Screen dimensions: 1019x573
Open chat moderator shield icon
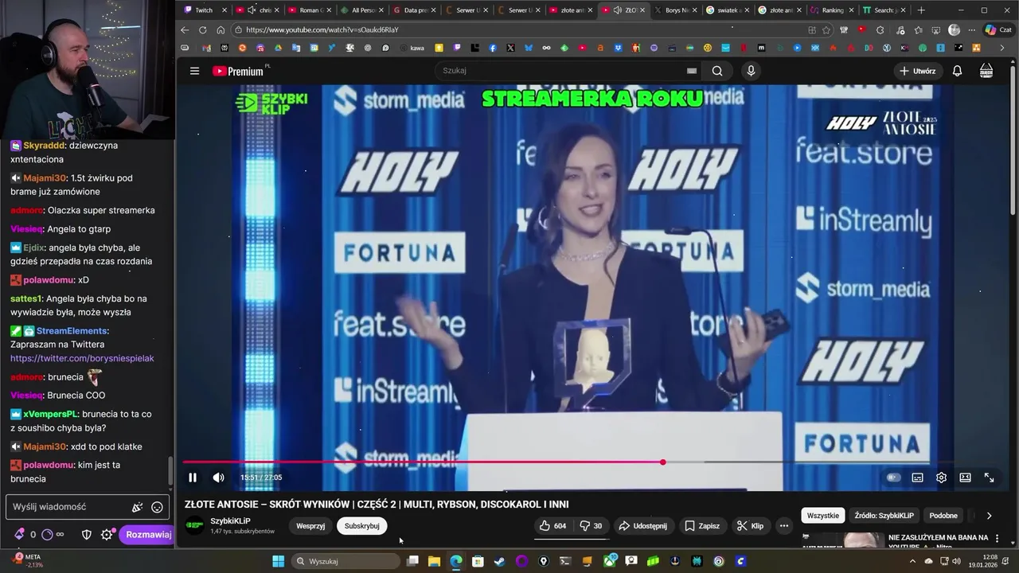click(x=87, y=535)
